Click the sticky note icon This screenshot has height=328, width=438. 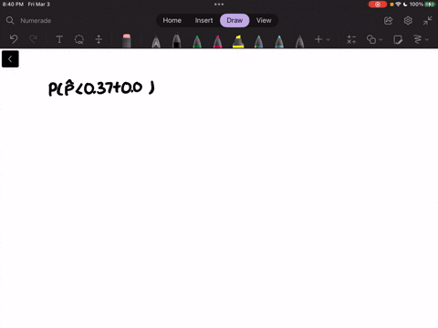[398, 39]
